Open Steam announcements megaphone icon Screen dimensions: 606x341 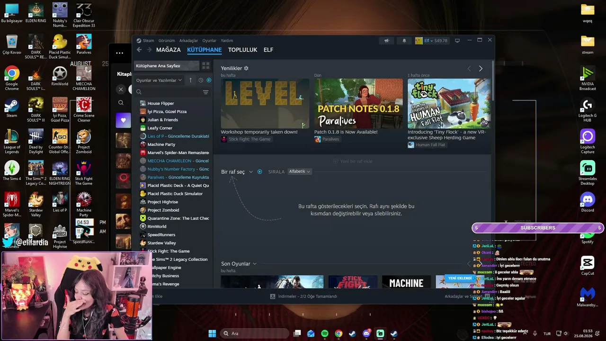tap(387, 41)
